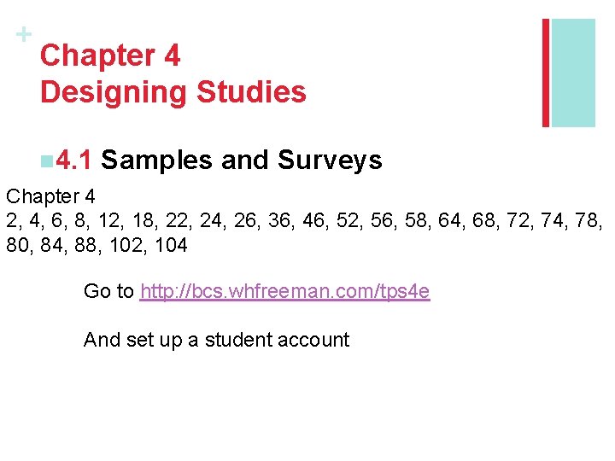Click the 'And set up a student account' line
Screen dimensions: 615x461
216,340
